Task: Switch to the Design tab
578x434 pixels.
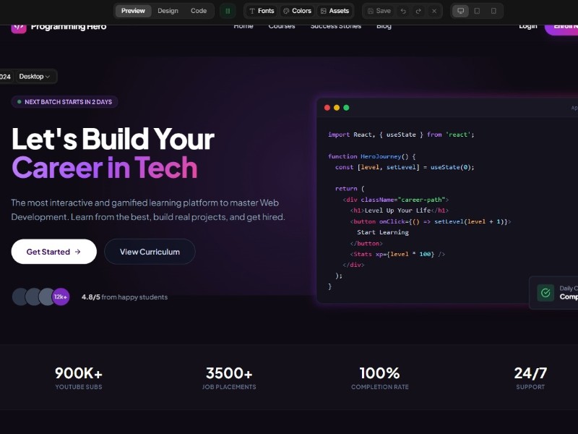Action: 168,11
